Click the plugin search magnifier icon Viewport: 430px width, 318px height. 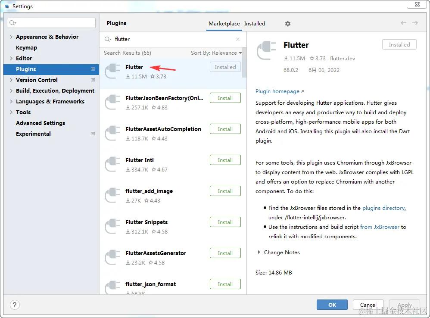tap(108, 39)
